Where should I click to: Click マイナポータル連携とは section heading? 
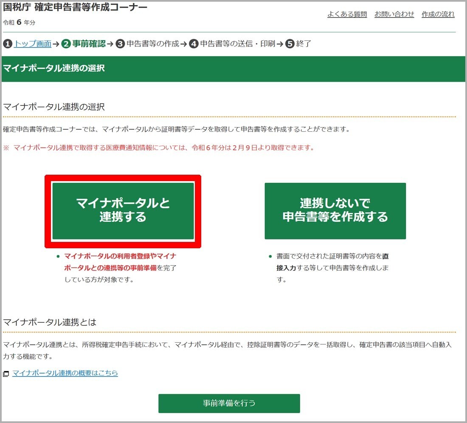coord(50,322)
